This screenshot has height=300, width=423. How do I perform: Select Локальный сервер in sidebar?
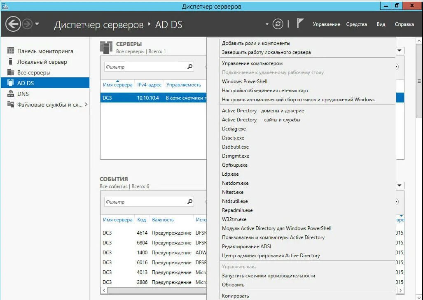(45, 62)
